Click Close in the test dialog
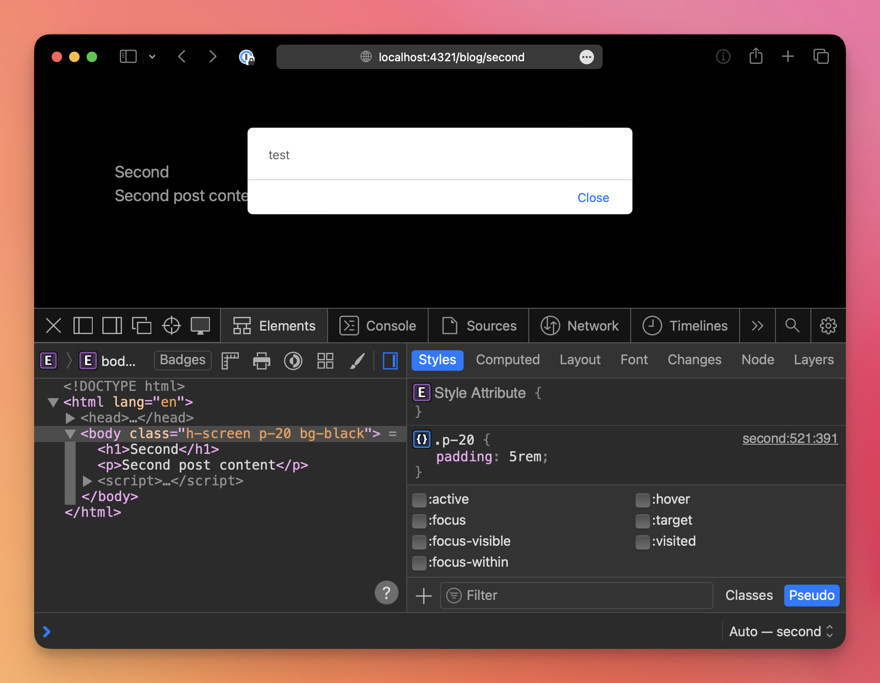This screenshot has height=683, width=880. (x=593, y=198)
